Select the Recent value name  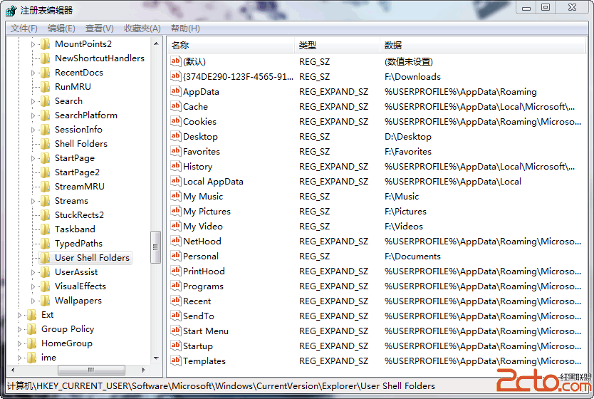pos(197,301)
